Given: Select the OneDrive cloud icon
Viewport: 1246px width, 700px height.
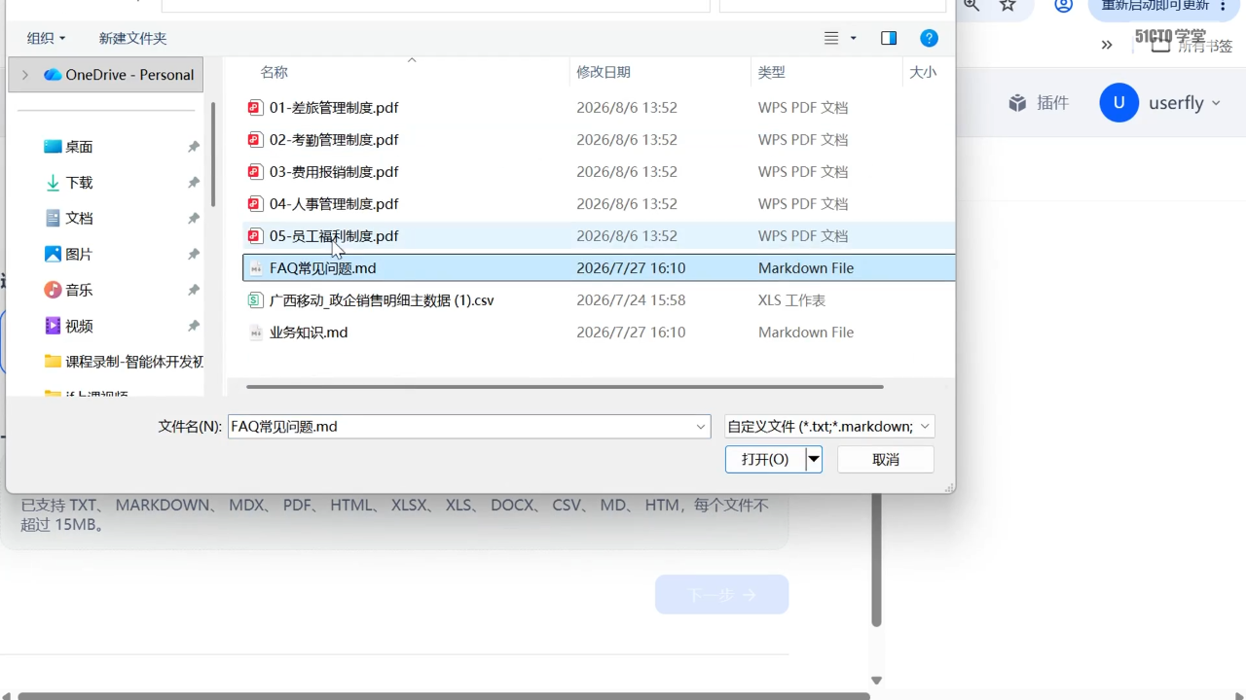Looking at the screenshot, I should [53, 75].
